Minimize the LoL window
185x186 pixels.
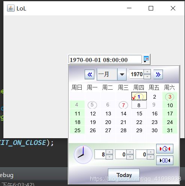pyautogui.click(x=129, y=8)
